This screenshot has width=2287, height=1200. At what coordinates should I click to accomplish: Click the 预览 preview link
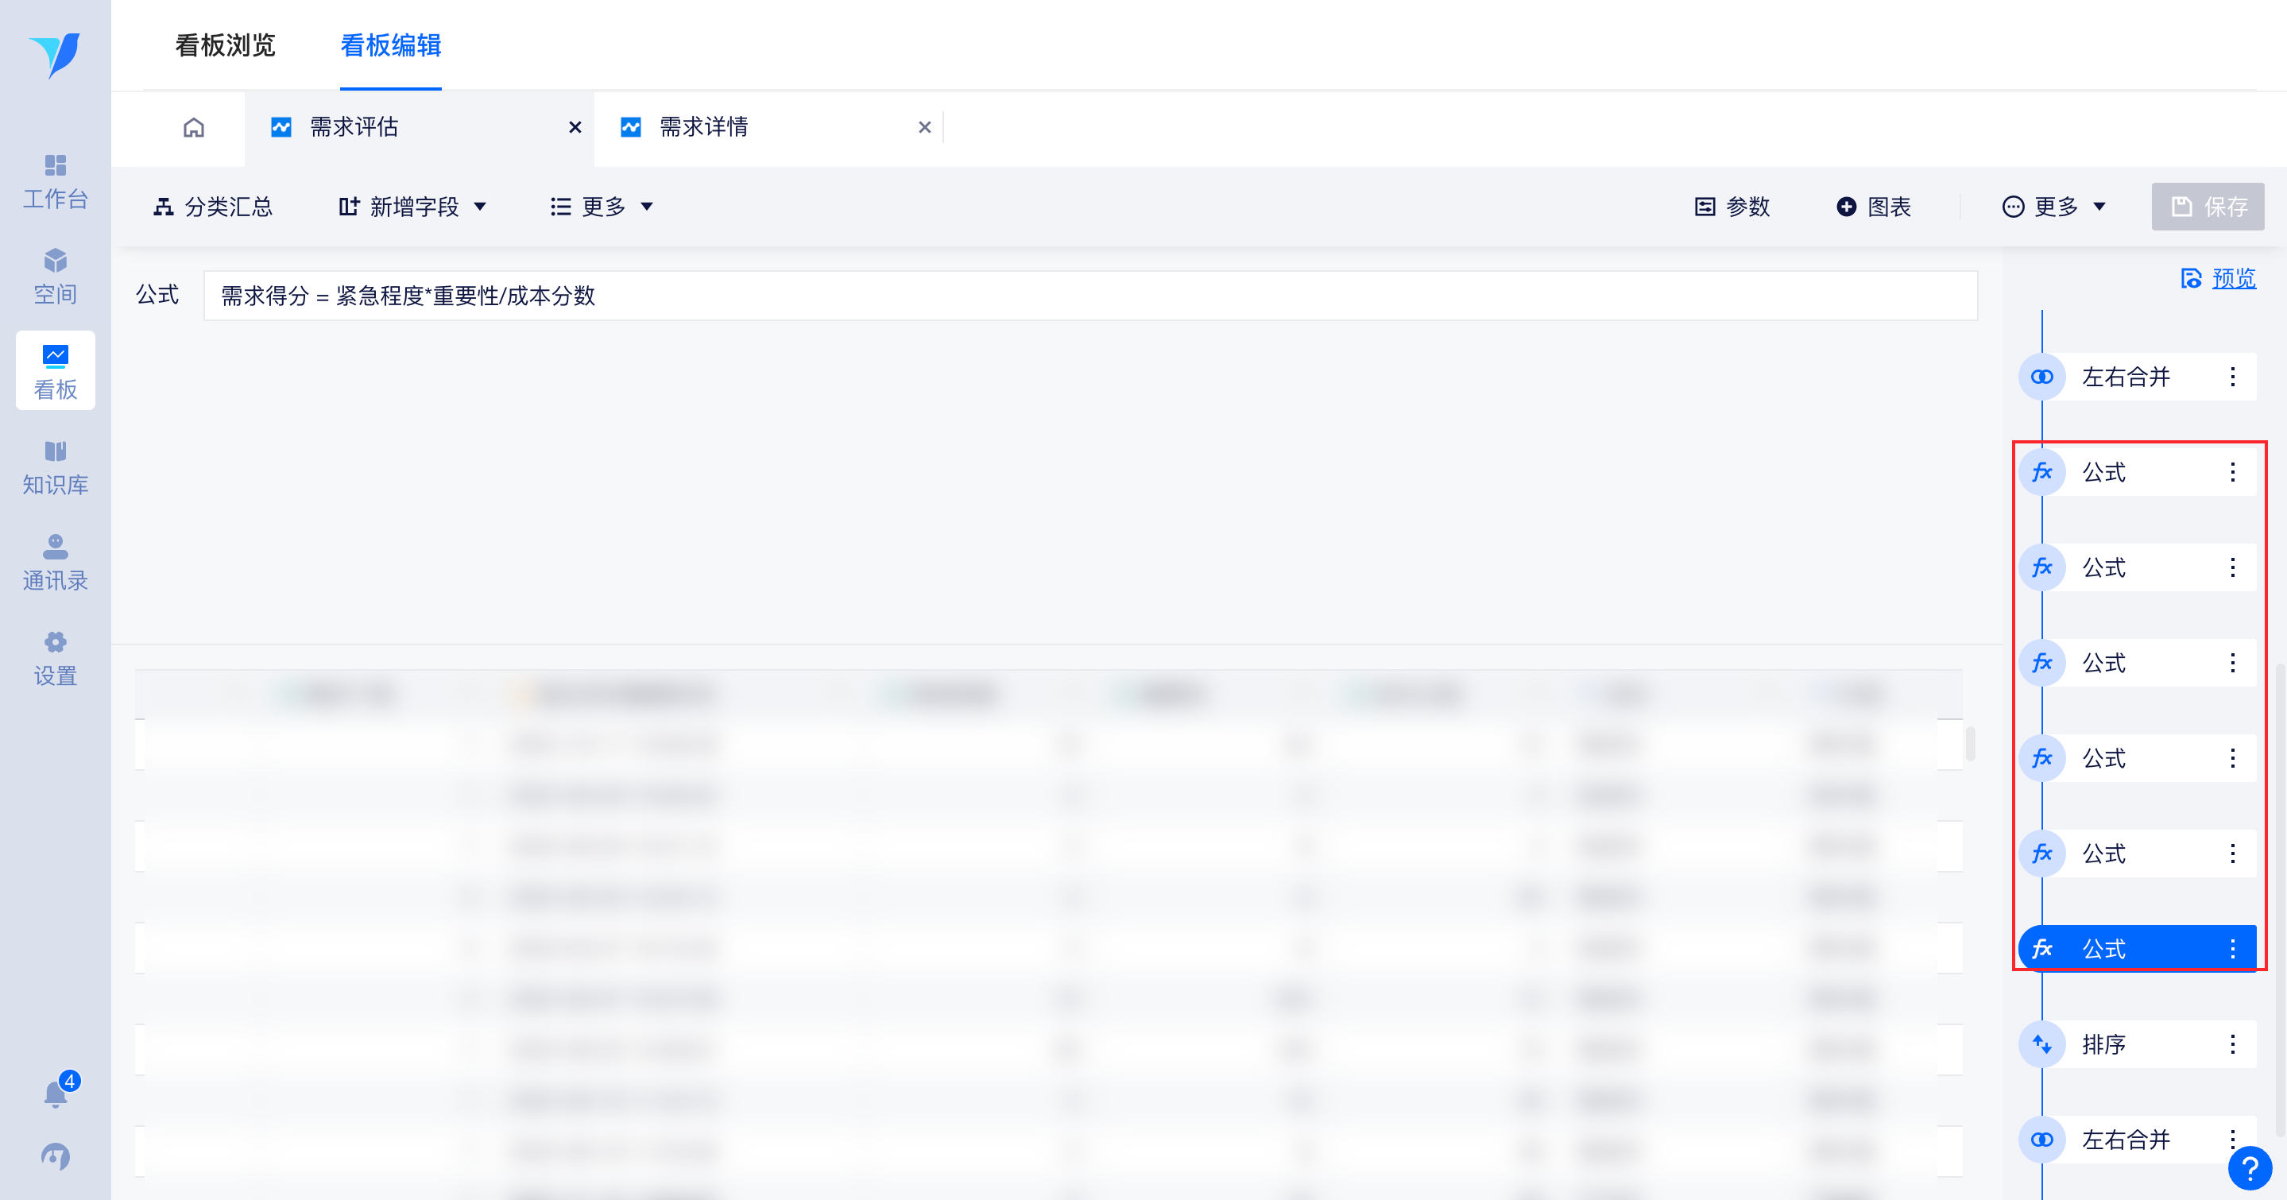pos(2233,279)
